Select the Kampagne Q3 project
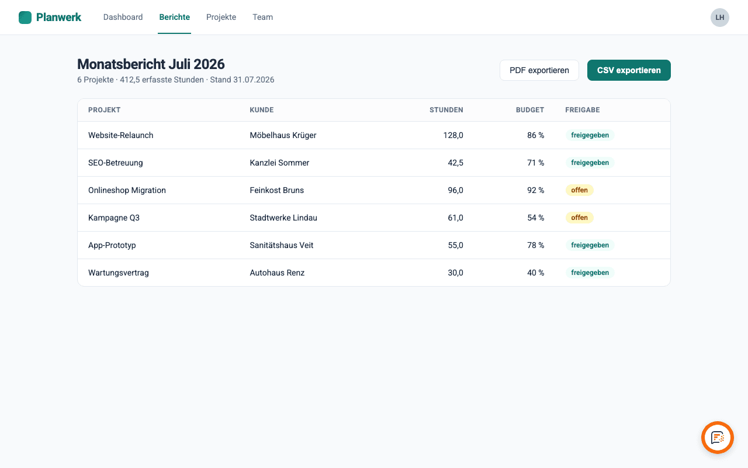The image size is (748, 468). (114, 218)
